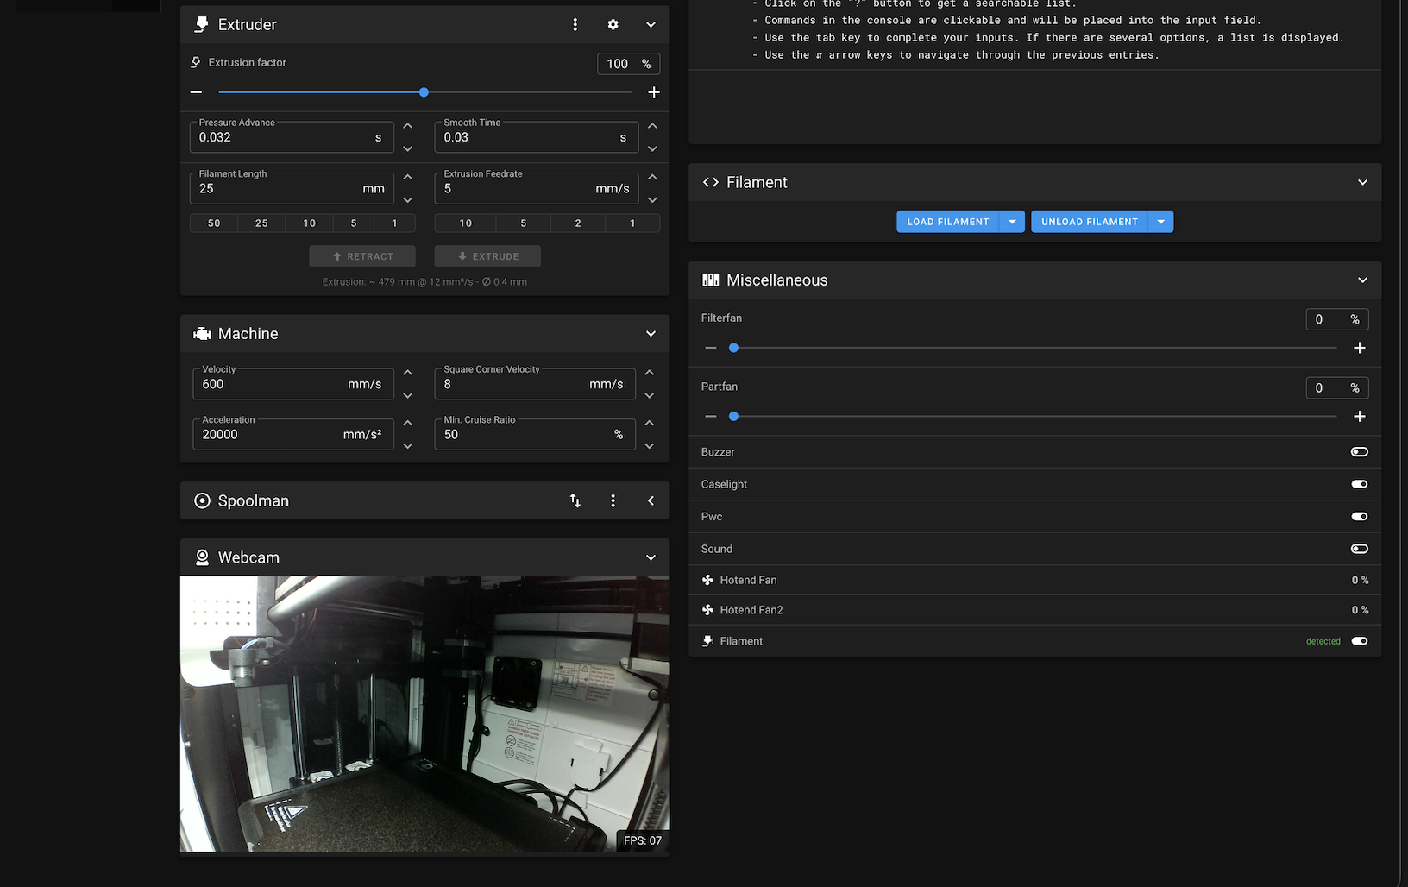The height and width of the screenshot is (887, 1408).
Task: Edit the Smooth Time field
Action: 536,136
